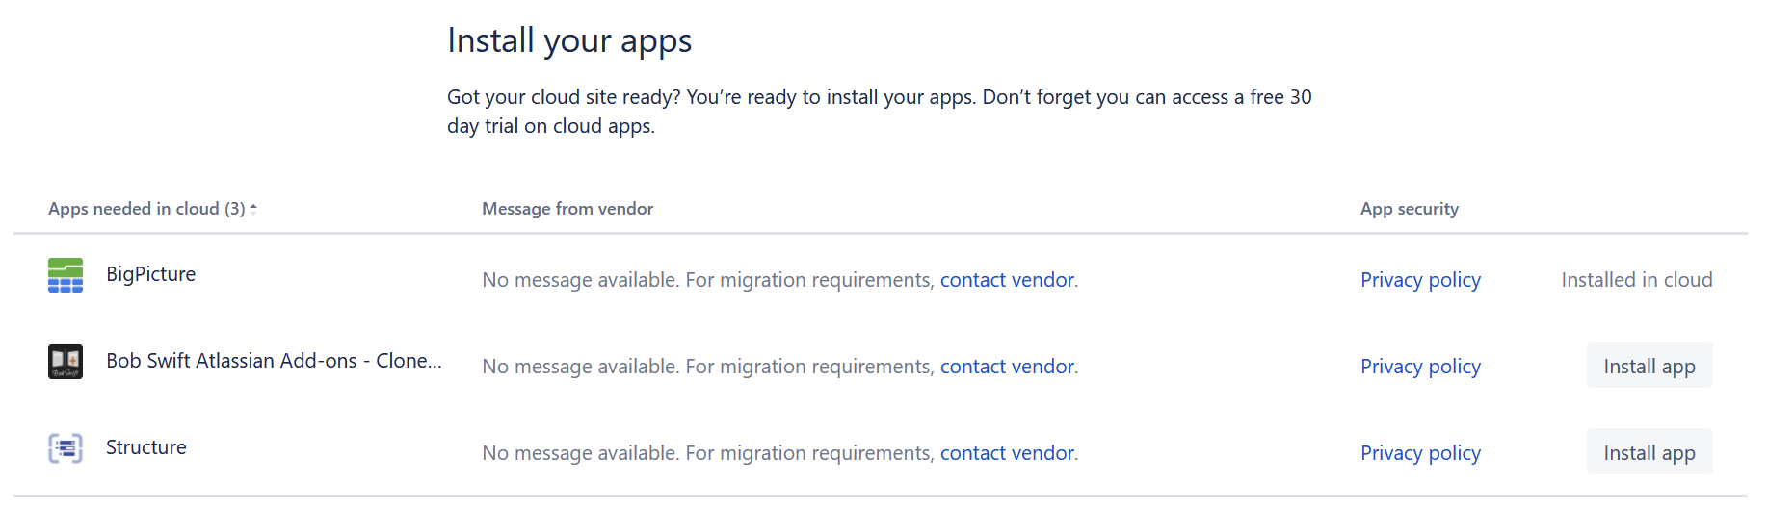This screenshot has width=1768, height=509.
Task: Click the Install your apps heading
Action: pos(569,40)
